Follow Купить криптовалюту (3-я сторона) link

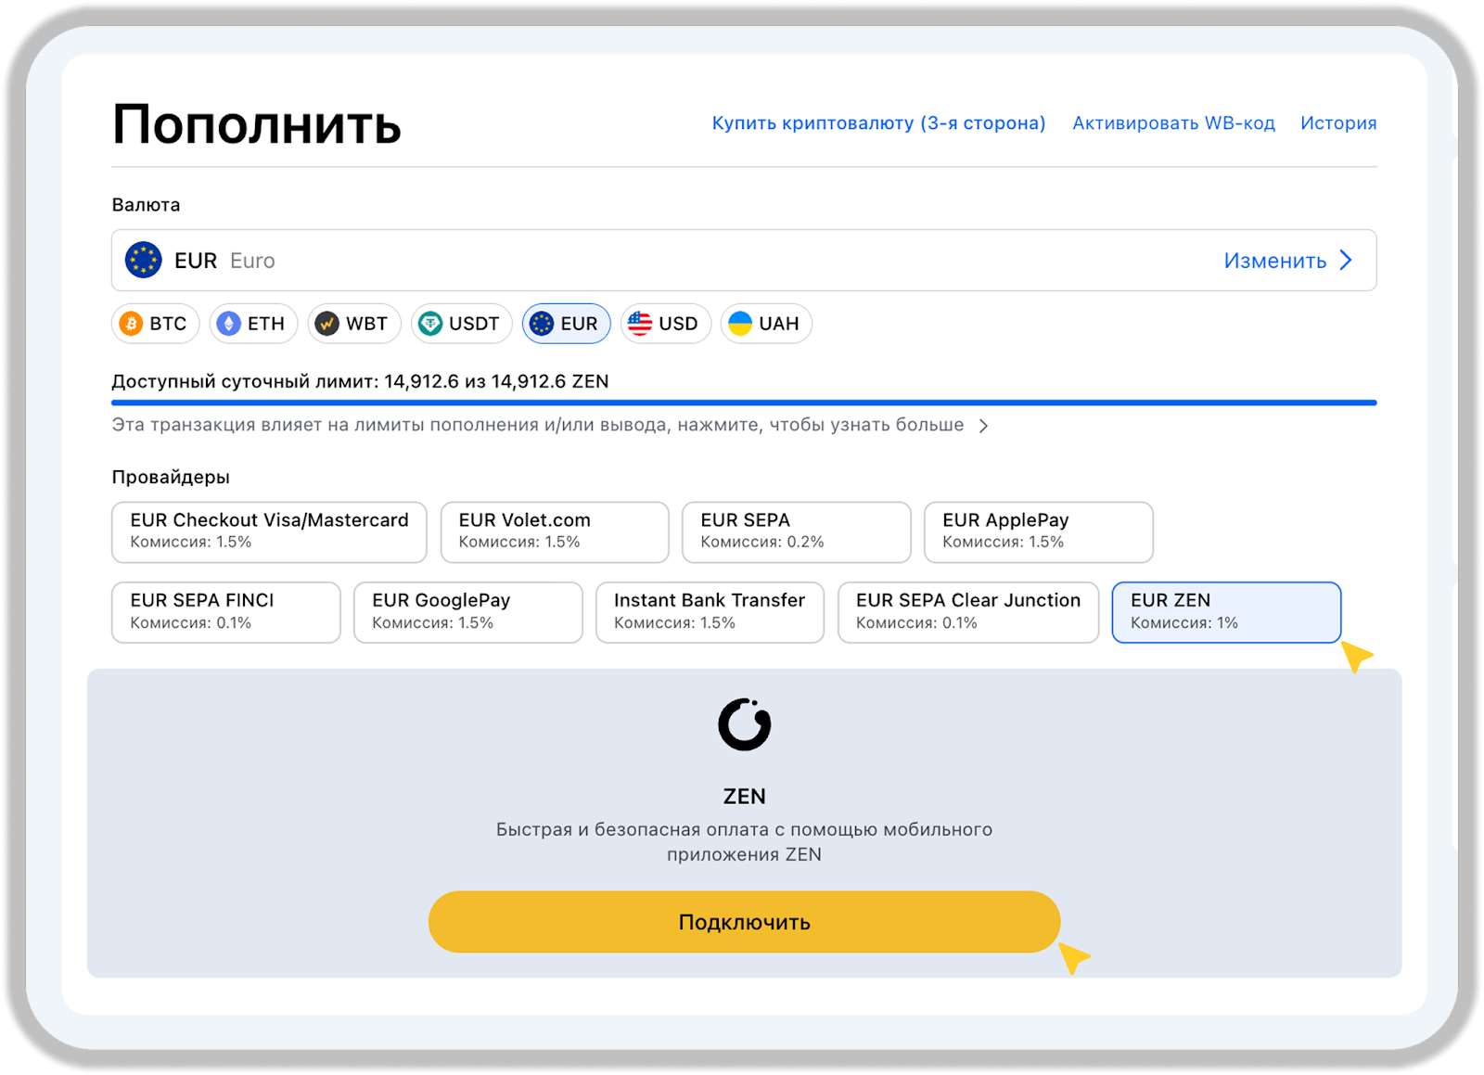(x=878, y=123)
